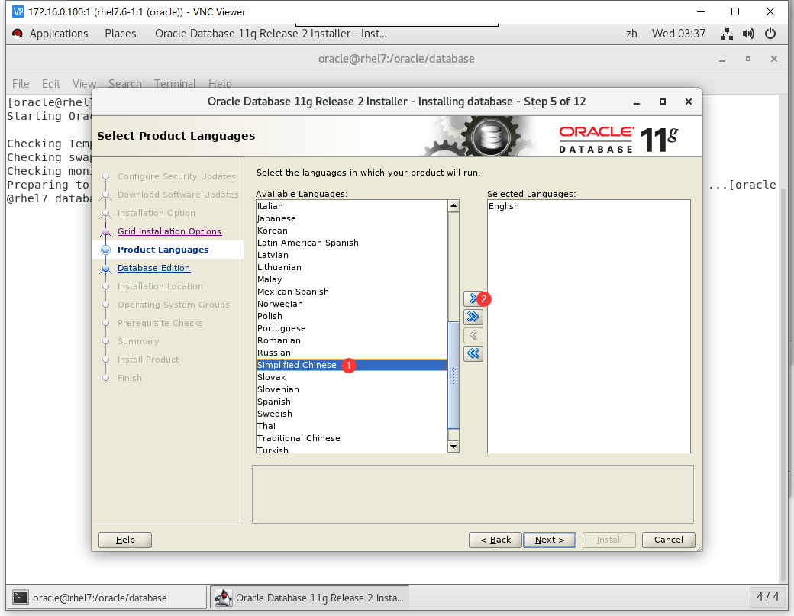Add all languages with double right arrow
Image resolution: width=794 pixels, height=616 pixels.
473,317
